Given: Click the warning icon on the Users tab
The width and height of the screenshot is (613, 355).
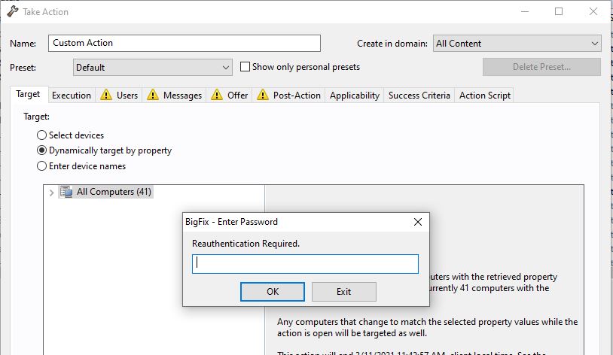Looking at the screenshot, I should pyautogui.click(x=106, y=95).
